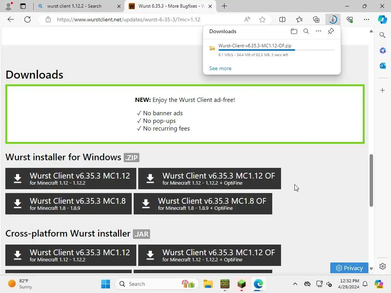
Task: Click the ad-free Wurst Client banner
Action: [185, 114]
